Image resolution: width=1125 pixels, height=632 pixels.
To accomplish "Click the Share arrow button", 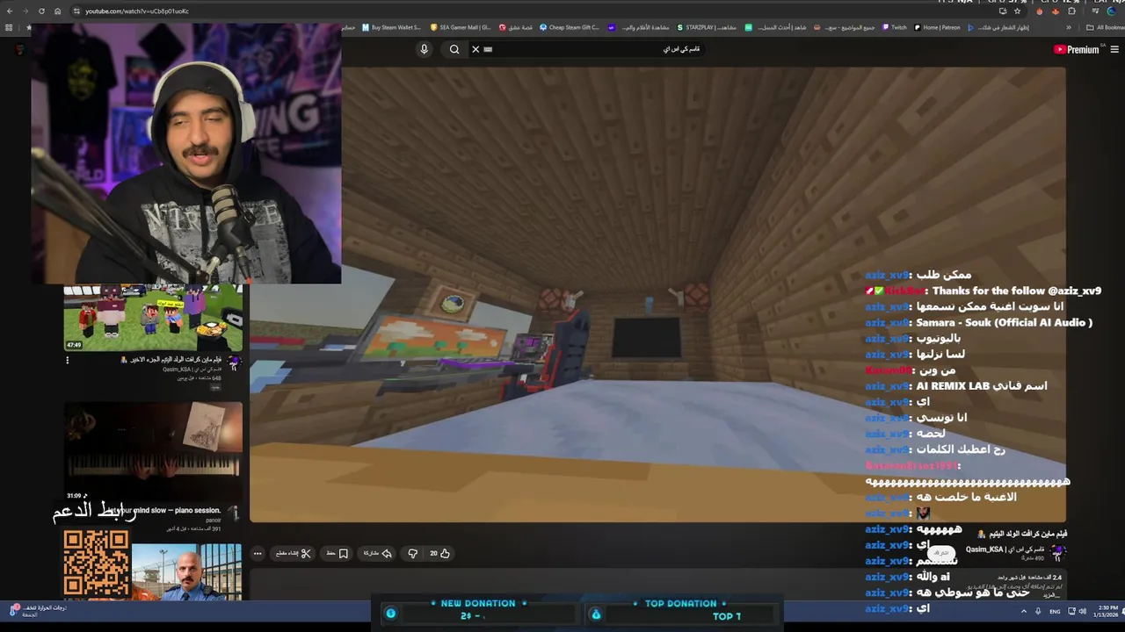I will point(378,553).
